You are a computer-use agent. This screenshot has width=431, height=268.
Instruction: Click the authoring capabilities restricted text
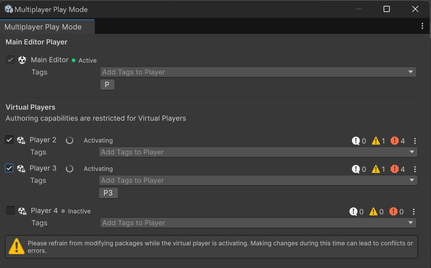(96, 118)
